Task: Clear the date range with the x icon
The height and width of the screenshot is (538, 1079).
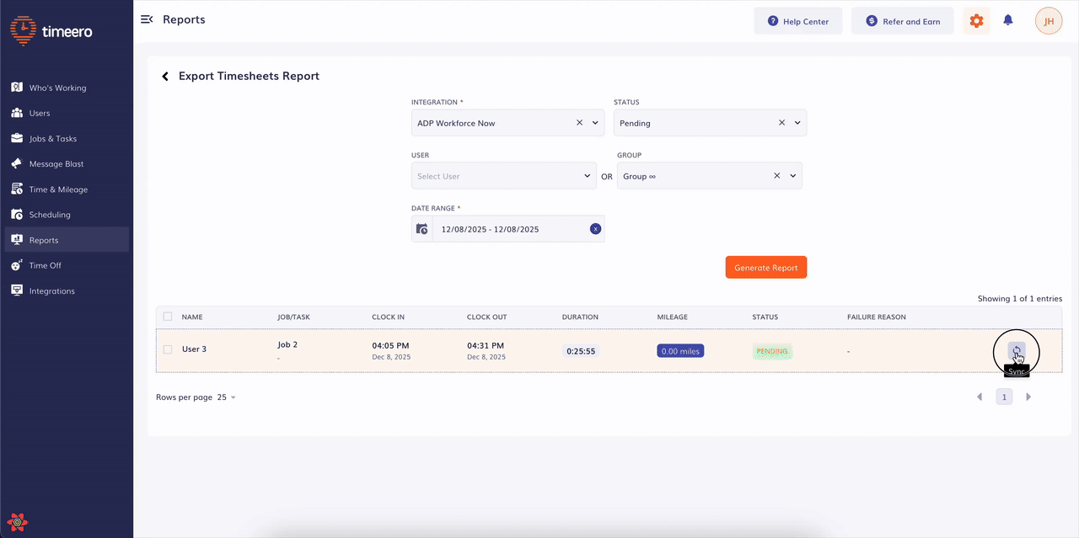Action: (595, 229)
